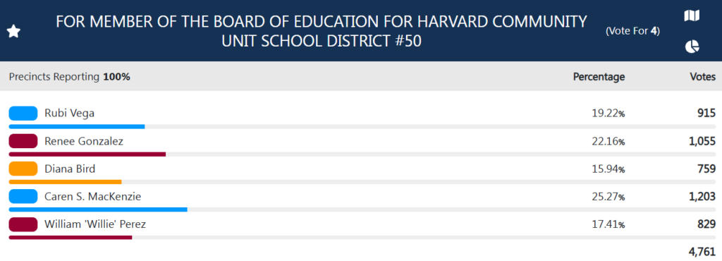Image resolution: width=722 pixels, height=261 pixels.
Task: Click the Board of Education contest title
Action: (322, 31)
